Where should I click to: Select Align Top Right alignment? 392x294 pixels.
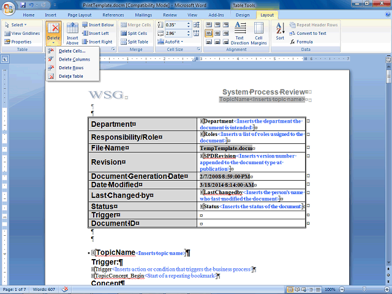(x=226, y=24)
